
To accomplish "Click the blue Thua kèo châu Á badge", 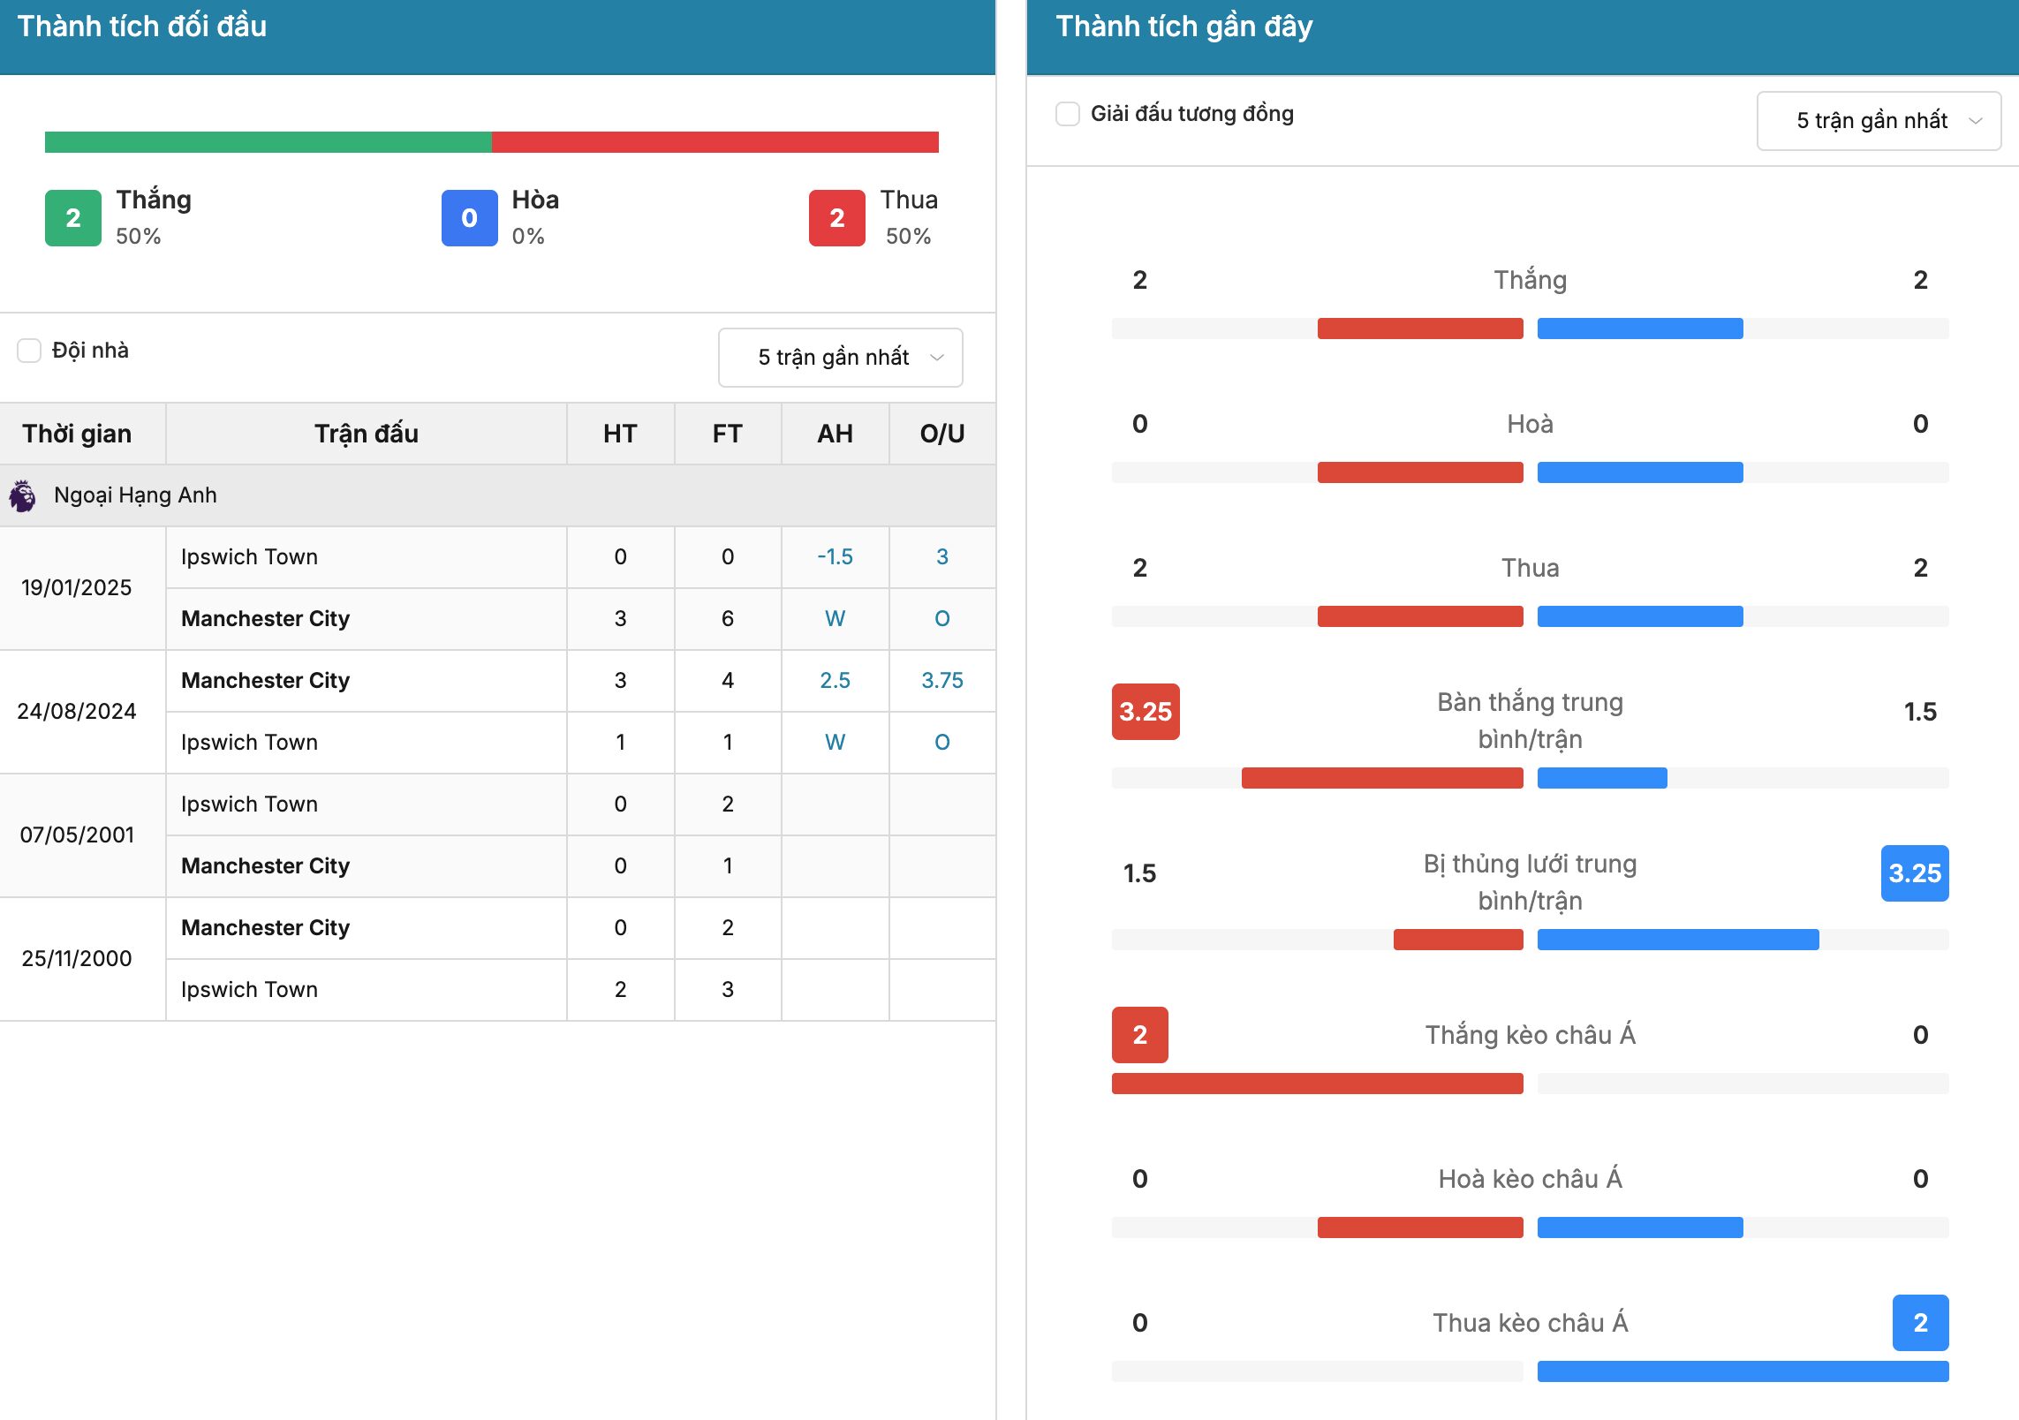I will point(1921,1323).
